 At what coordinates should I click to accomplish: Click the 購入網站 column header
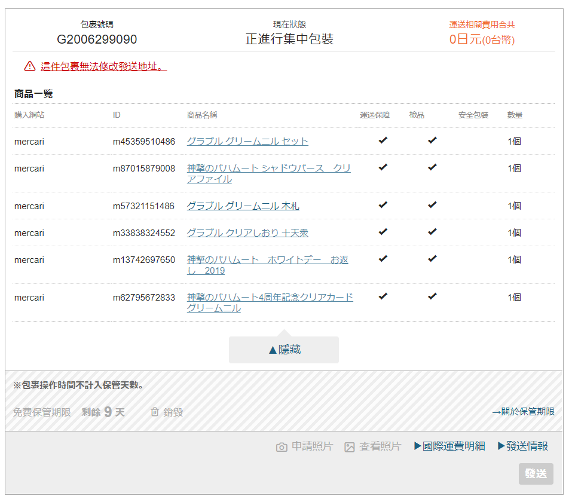[x=29, y=115]
